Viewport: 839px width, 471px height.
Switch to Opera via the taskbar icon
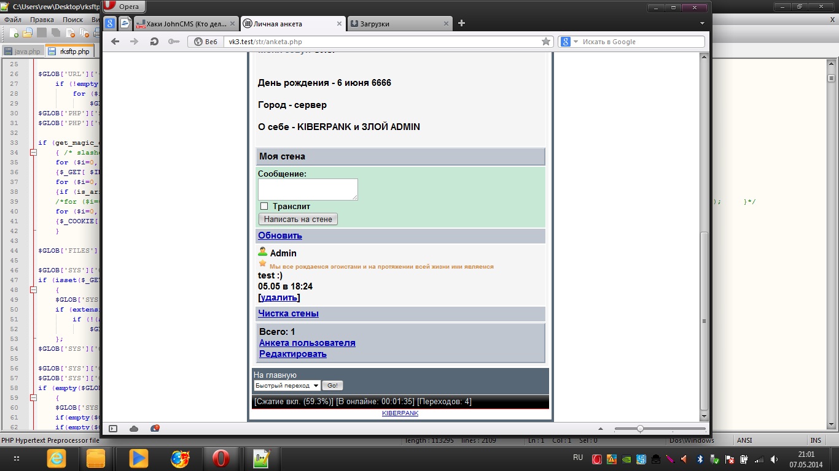point(221,458)
